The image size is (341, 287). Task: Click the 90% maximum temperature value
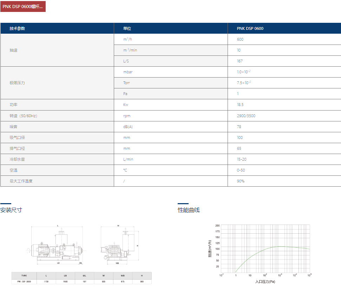click(x=241, y=181)
